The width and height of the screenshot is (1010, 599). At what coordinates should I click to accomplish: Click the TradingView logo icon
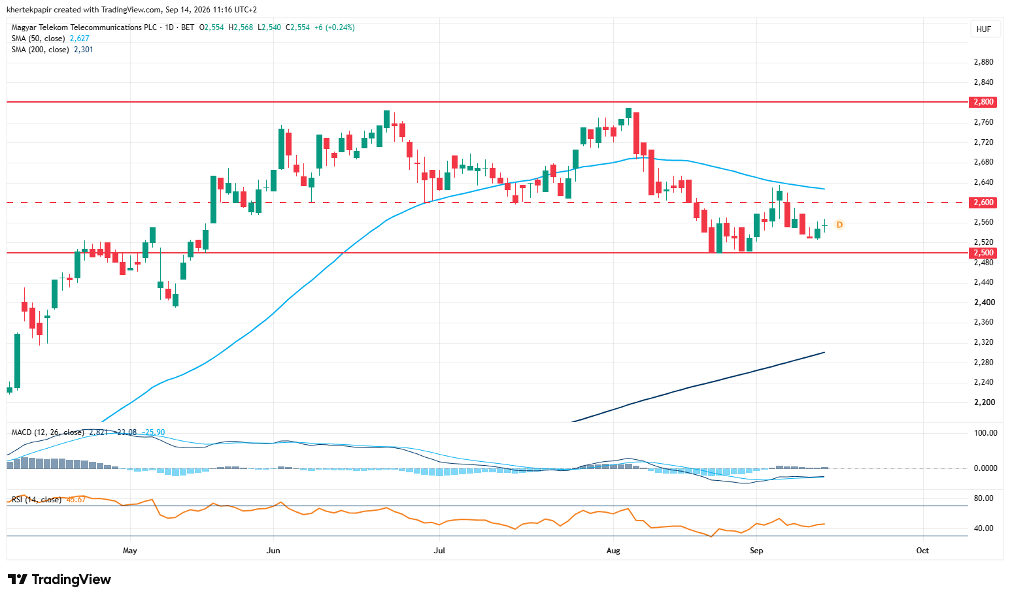coord(18,579)
